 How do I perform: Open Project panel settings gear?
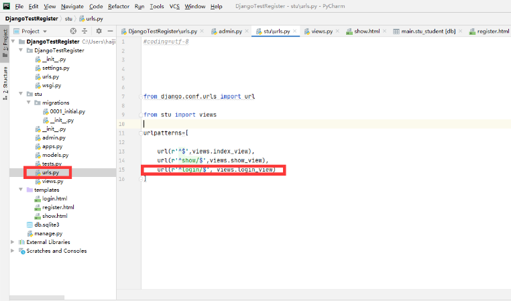[99, 31]
